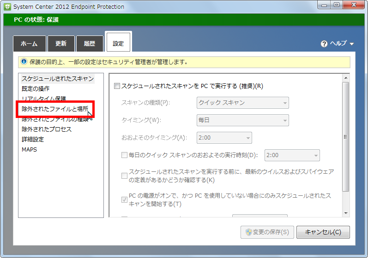Select 既定の操作 in the settings list
The image size is (368, 258).
pos(36,89)
